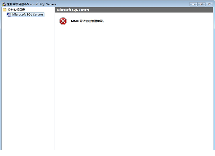Viewport: 215px width, 156px height.
Task: Click the SQL Servers snap-in icon in tree
Action: (9, 15)
